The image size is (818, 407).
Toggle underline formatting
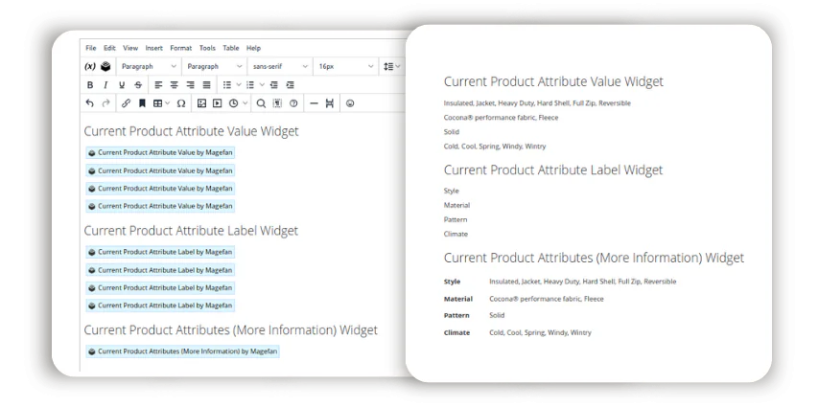point(122,85)
